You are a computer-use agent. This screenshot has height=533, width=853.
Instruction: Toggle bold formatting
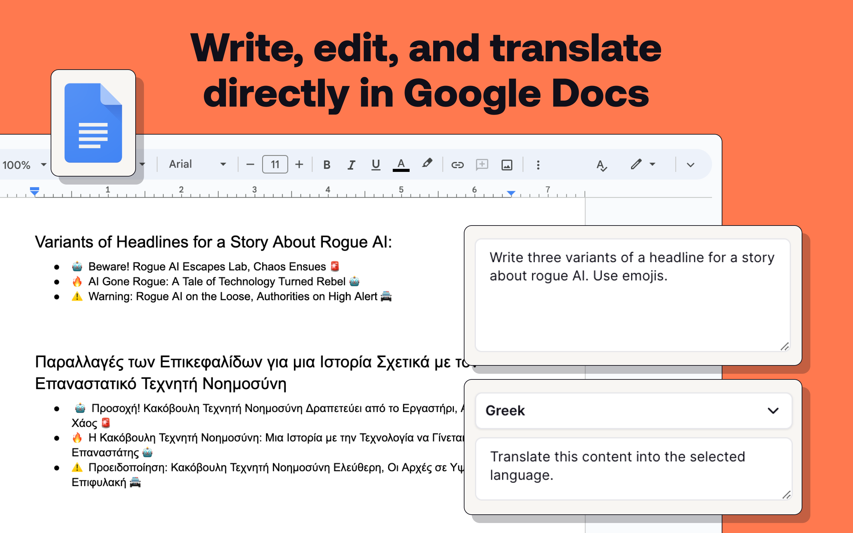(x=327, y=164)
